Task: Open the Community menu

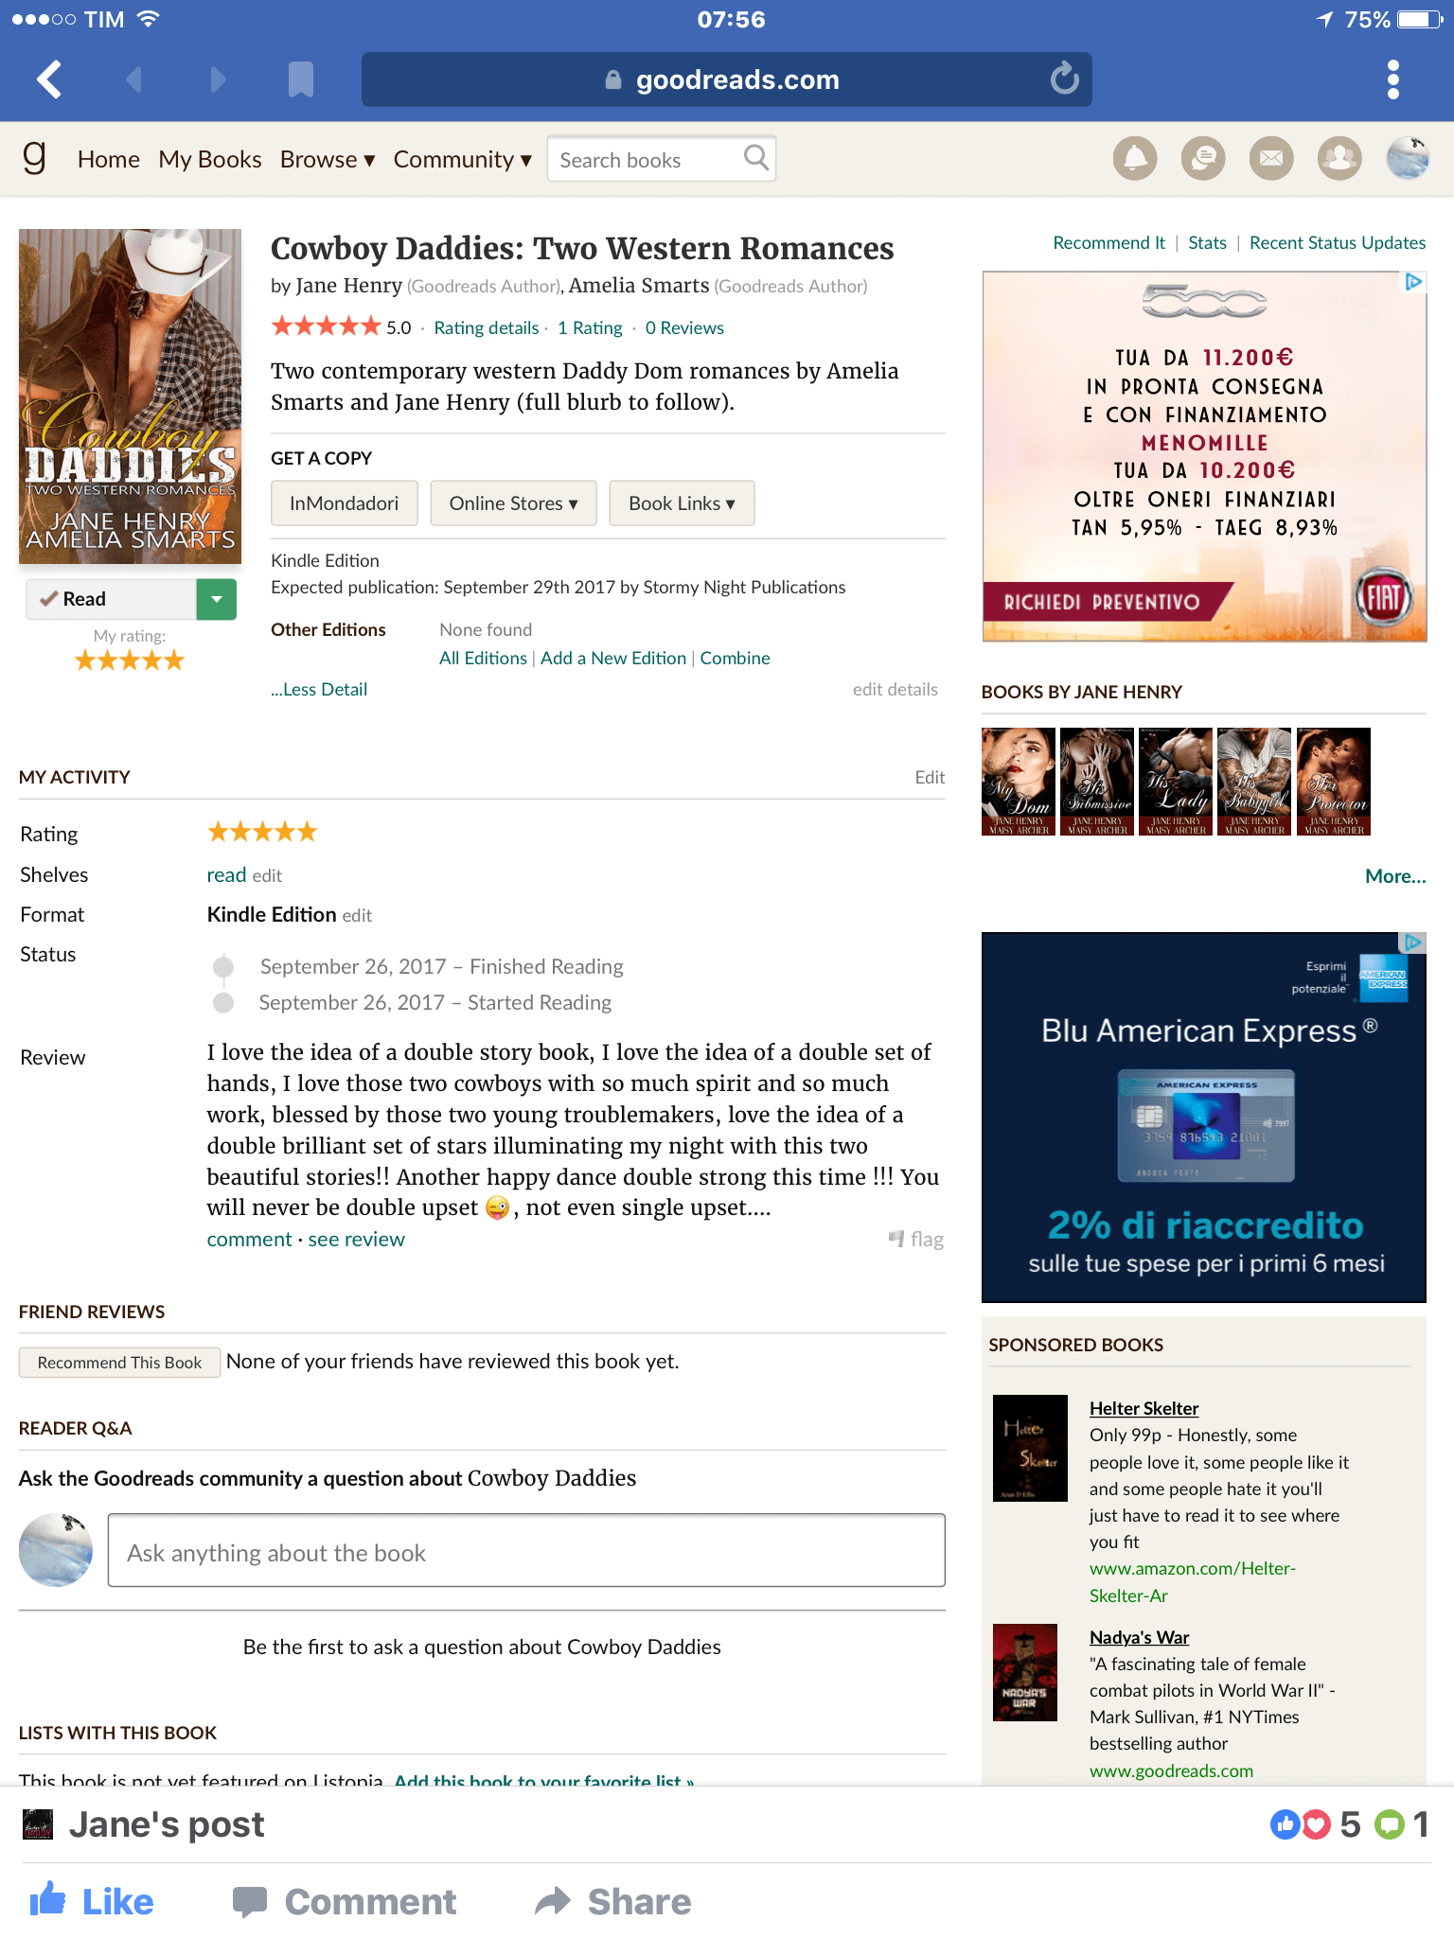Action: click(463, 159)
